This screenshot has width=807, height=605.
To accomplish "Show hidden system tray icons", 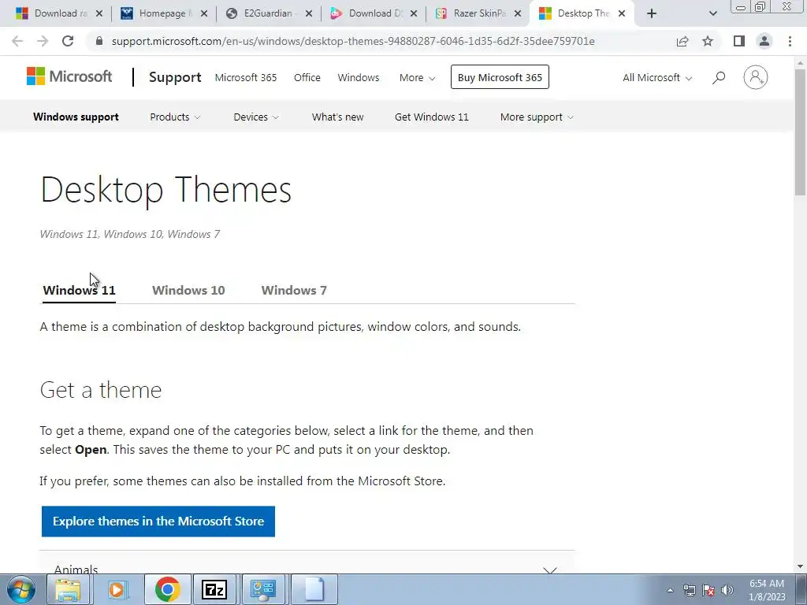I will [670, 590].
